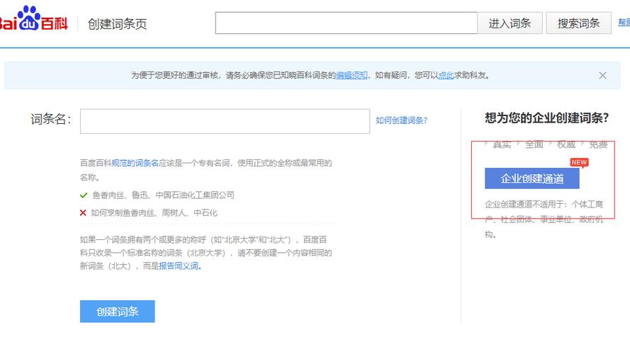Viewport: 630px width, 354px height.
Task: Open the 编辑须知 link in banner
Action: click(351, 75)
